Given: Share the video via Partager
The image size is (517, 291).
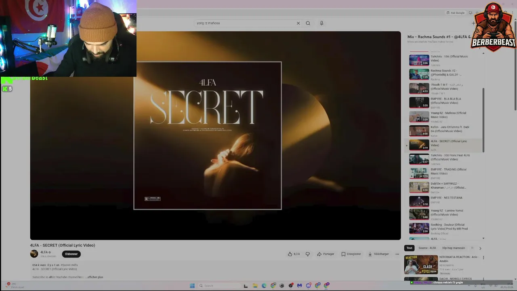Looking at the screenshot, I should 326,254.
